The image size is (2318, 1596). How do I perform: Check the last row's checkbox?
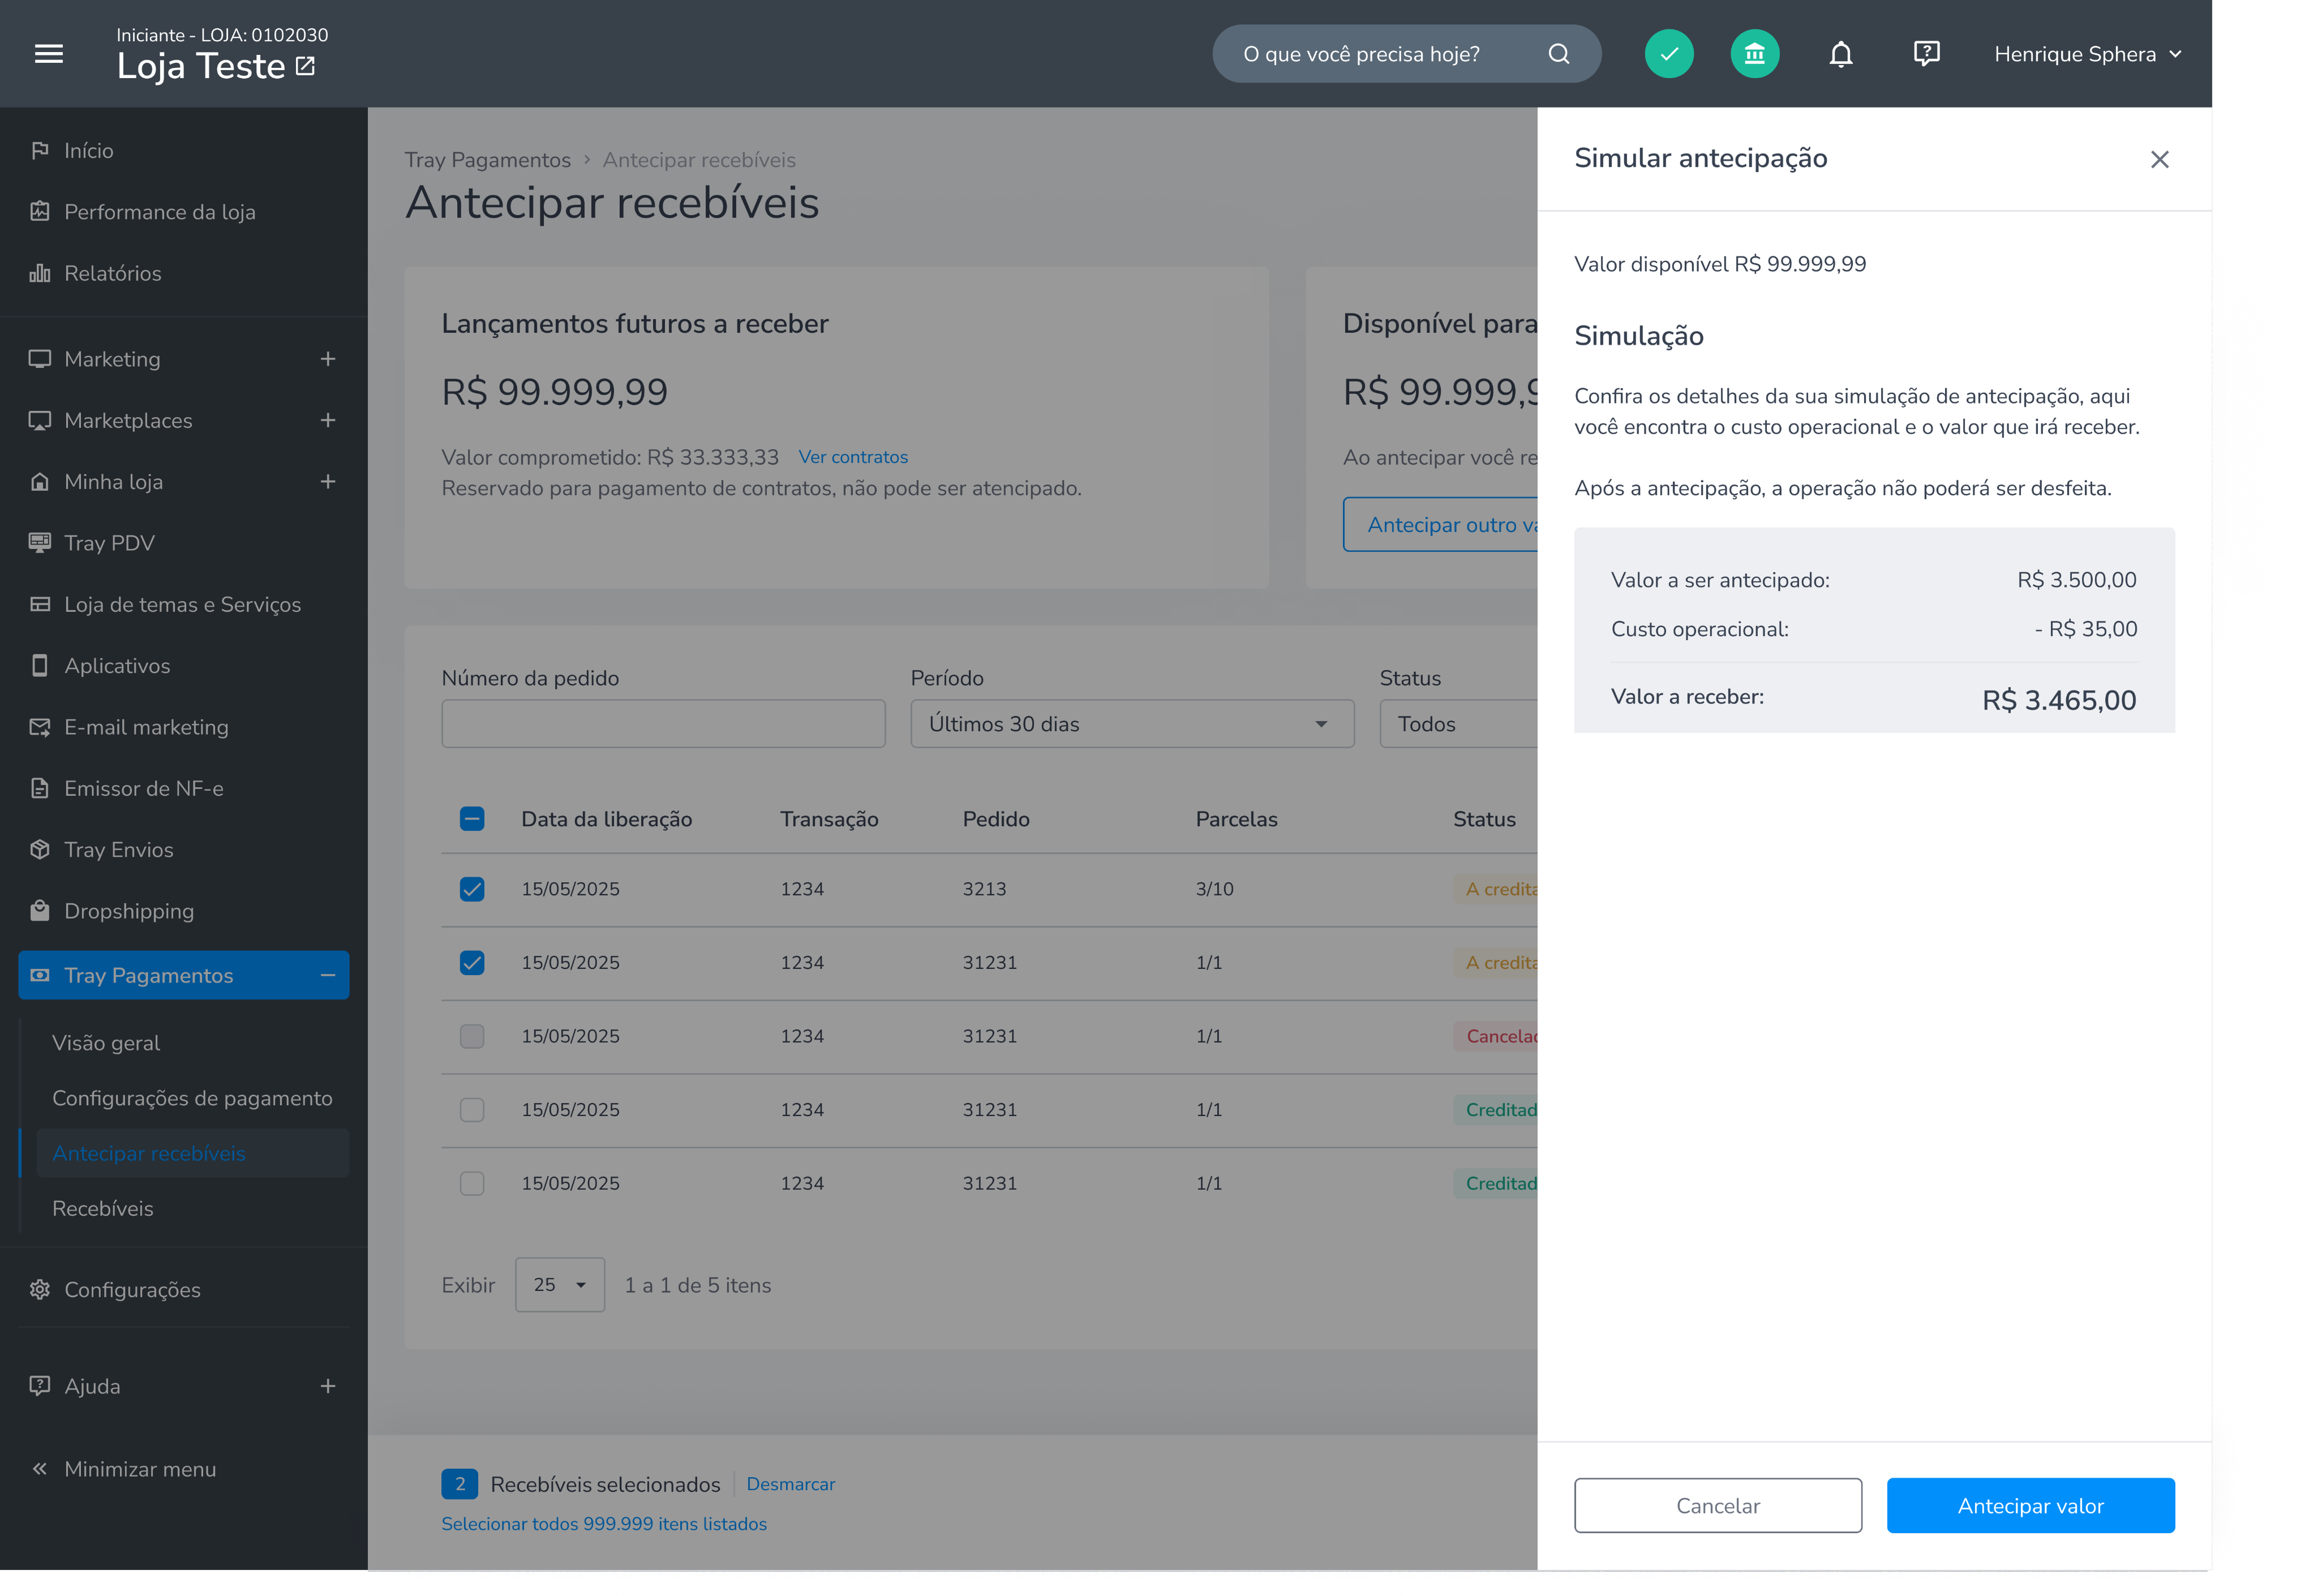tap(472, 1183)
